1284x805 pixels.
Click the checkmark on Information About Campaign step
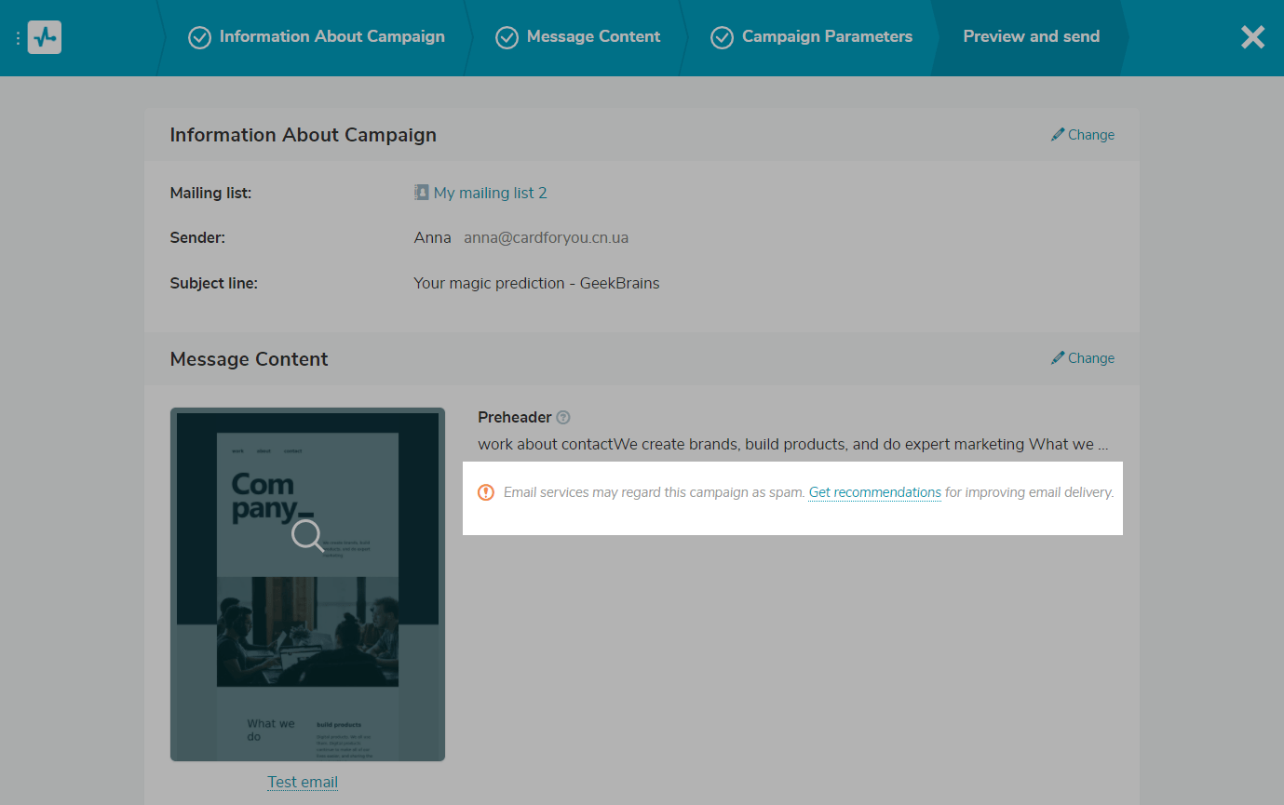[x=199, y=37]
